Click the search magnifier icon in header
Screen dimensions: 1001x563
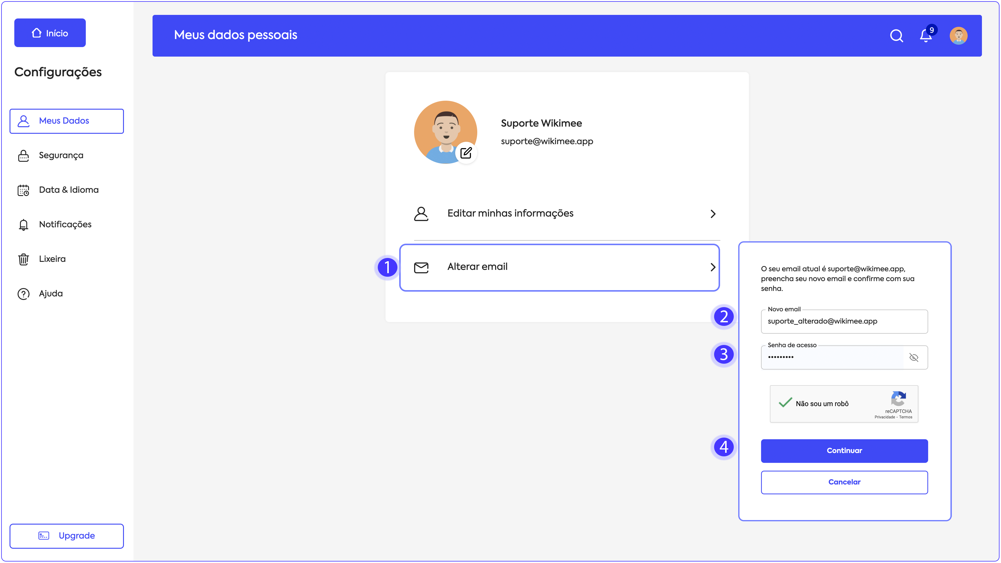[896, 36]
